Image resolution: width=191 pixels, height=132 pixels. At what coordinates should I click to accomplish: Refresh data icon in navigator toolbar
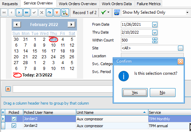pyautogui.click(x=49, y=12)
